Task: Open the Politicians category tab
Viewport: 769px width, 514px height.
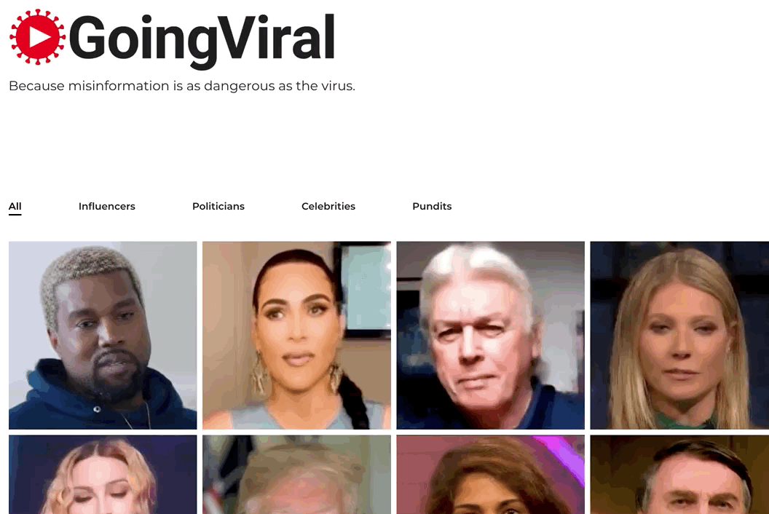Action: pos(218,206)
